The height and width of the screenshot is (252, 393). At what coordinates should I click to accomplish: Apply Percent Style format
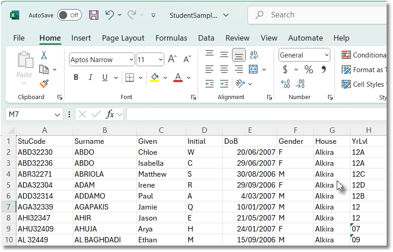click(x=309, y=69)
